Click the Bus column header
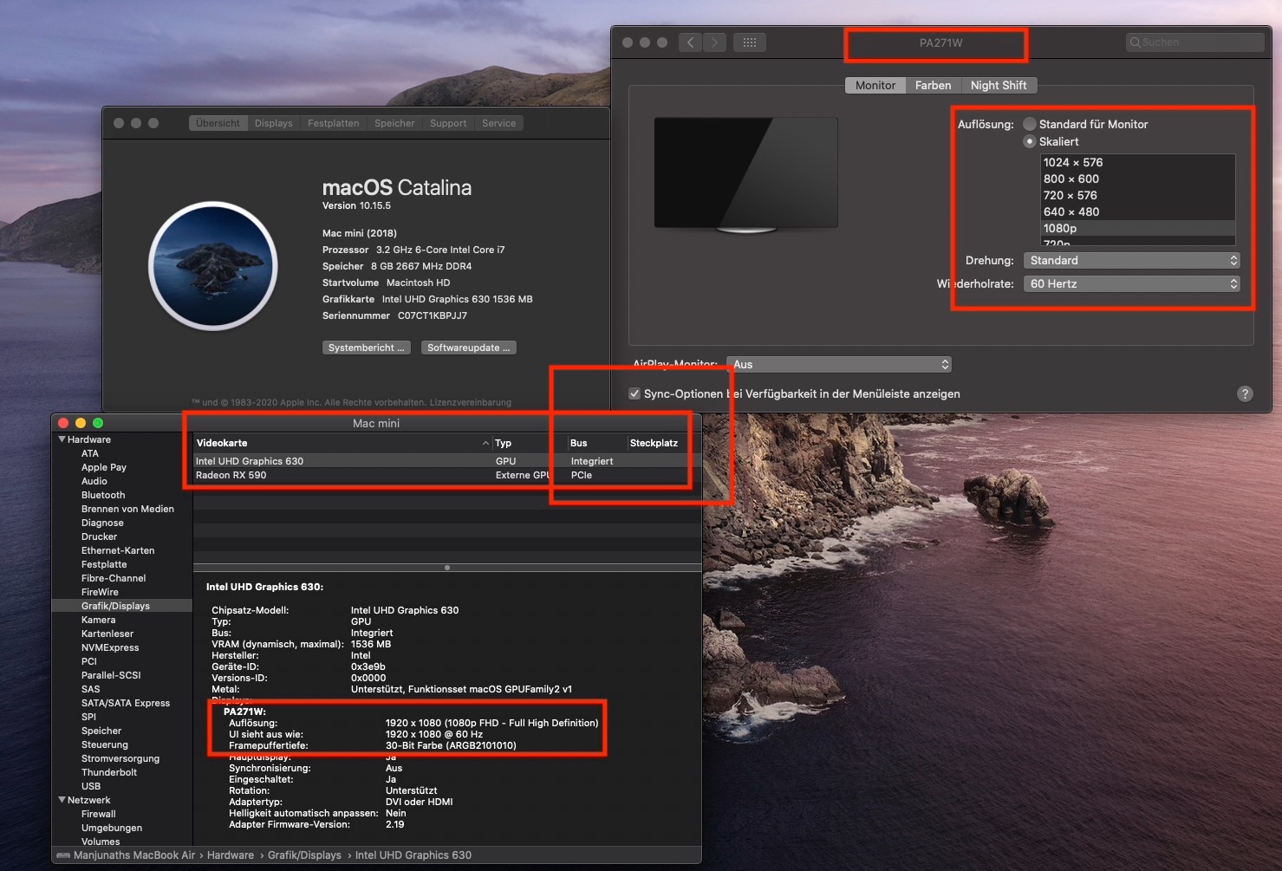 (595, 443)
